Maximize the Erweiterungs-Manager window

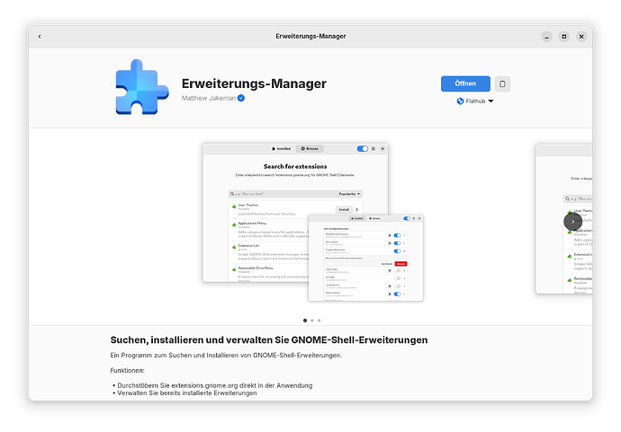click(x=564, y=37)
